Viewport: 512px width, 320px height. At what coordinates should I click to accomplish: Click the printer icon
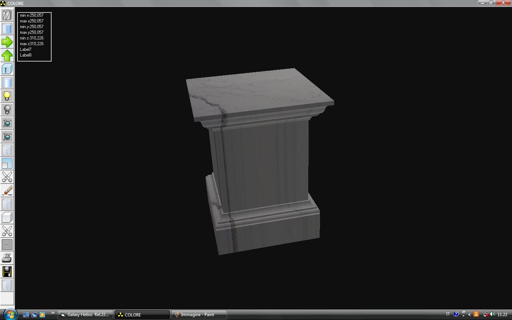point(7,258)
